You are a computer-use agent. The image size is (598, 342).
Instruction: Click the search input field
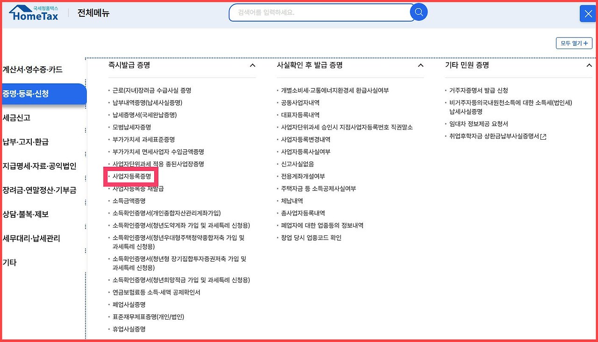pyautogui.click(x=318, y=12)
